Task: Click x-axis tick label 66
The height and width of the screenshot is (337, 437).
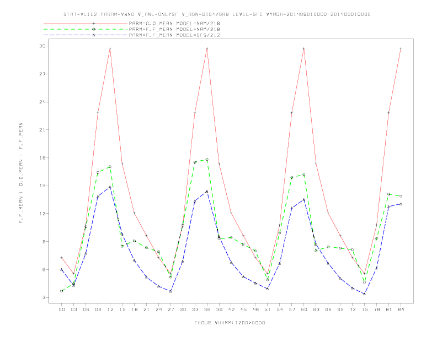Action: (x=328, y=309)
